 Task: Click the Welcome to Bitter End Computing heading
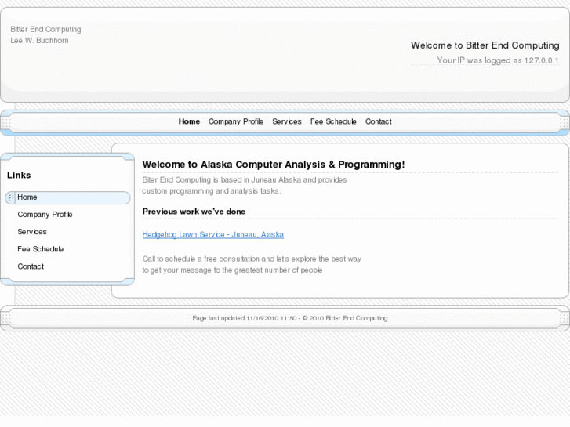pos(485,45)
